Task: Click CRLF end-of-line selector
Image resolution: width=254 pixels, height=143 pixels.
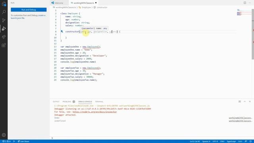Action: click(x=222, y=141)
